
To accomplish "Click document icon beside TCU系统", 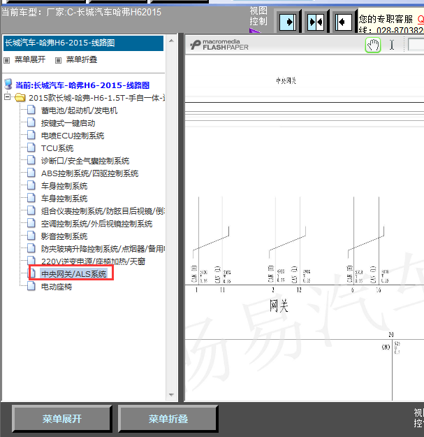I will point(31,148).
